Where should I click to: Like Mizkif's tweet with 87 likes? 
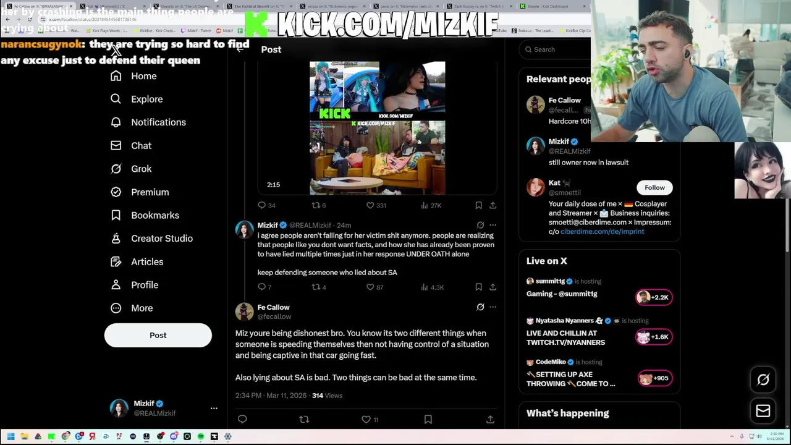pyautogui.click(x=374, y=287)
